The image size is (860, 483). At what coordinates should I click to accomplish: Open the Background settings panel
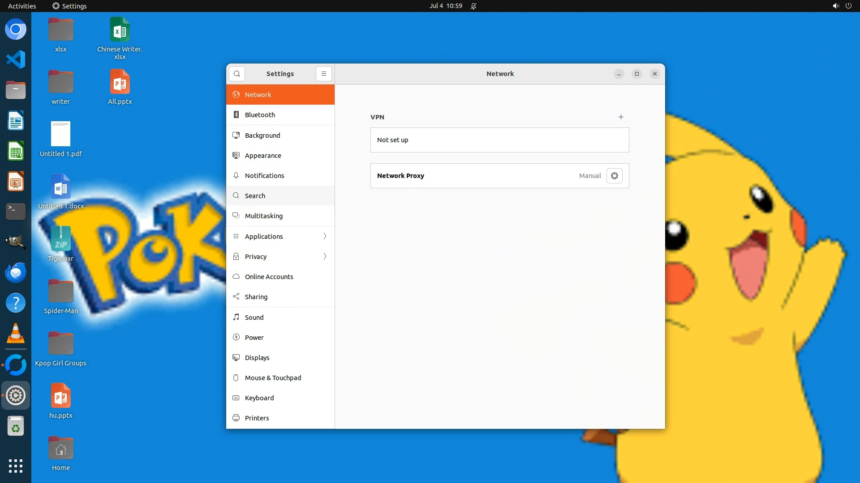click(x=262, y=136)
